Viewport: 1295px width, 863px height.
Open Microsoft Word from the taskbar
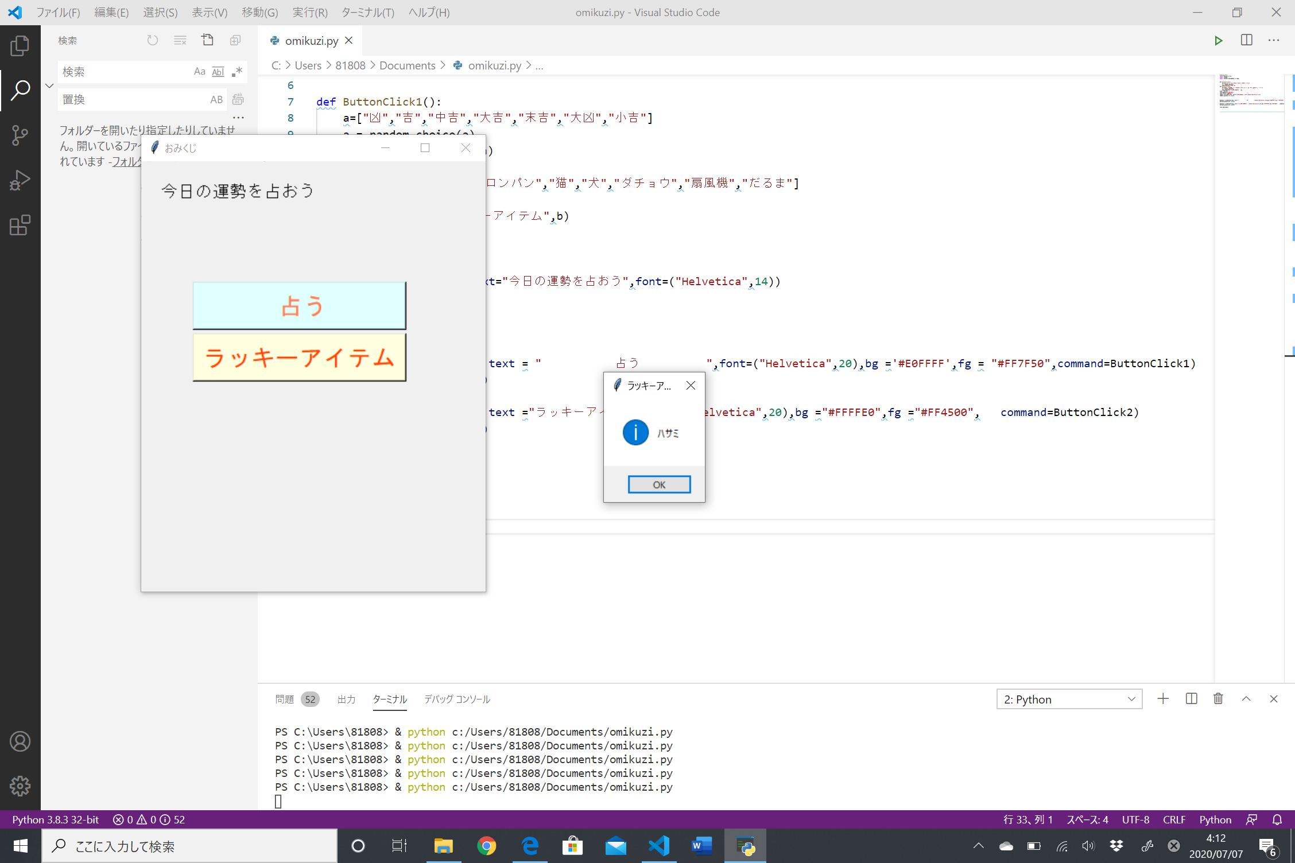coord(702,846)
